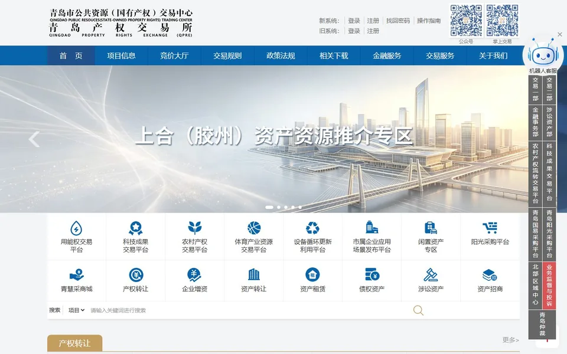Open 青岛仲裁 sidebar link
Screen dimensions: 567x354
[542, 324]
